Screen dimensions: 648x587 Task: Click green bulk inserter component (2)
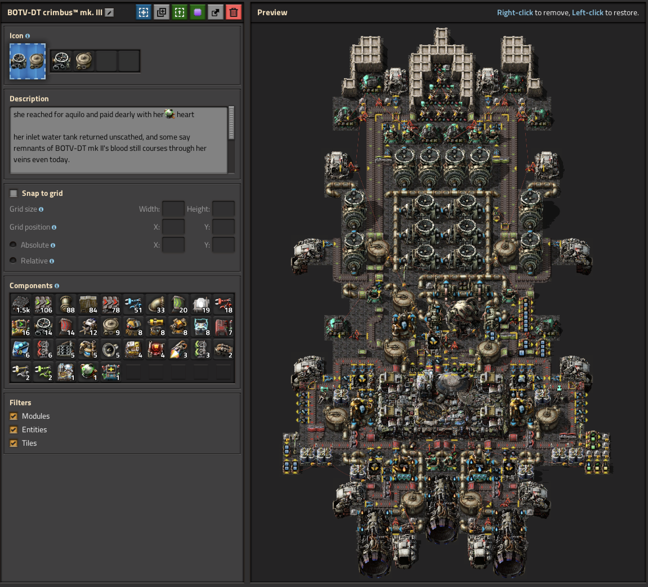(x=43, y=372)
